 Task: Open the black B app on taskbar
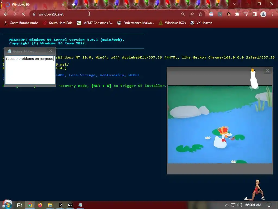[60, 205]
